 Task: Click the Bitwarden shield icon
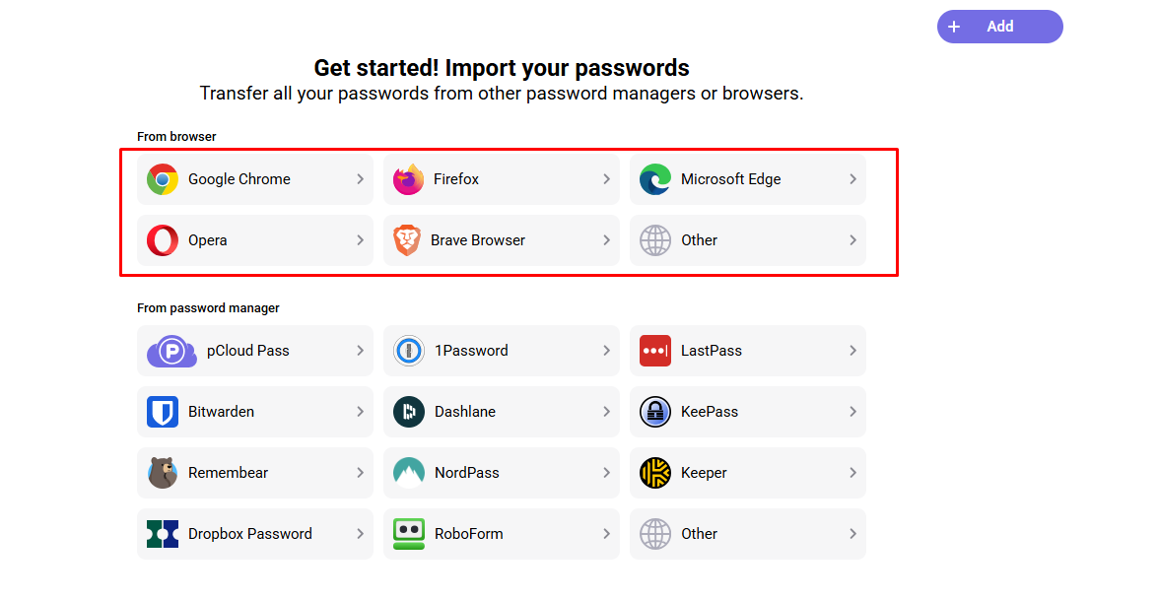coord(163,412)
